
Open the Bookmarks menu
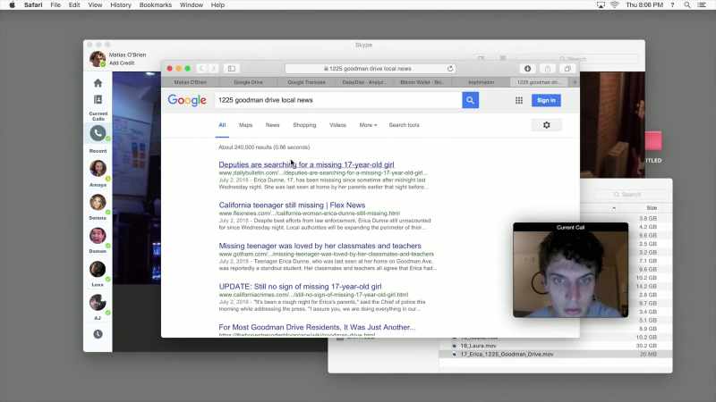[155, 5]
